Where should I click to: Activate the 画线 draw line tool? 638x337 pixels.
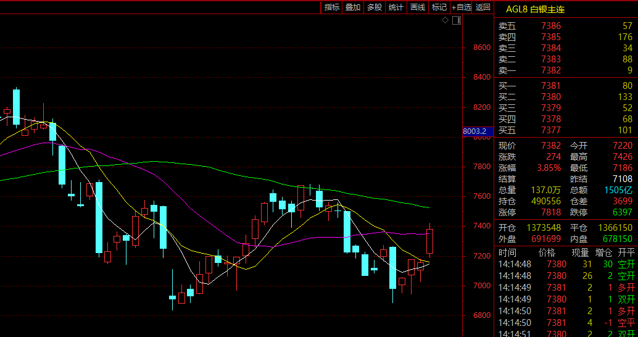[418, 7]
